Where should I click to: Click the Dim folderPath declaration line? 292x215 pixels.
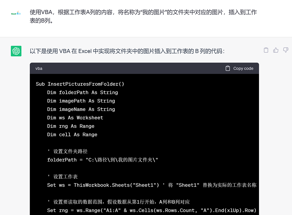pos(82,92)
